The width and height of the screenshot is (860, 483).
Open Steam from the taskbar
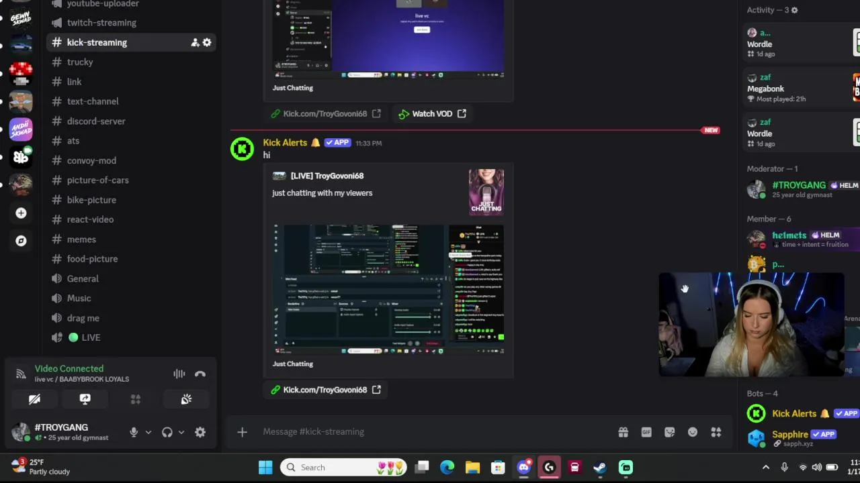click(x=600, y=468)
